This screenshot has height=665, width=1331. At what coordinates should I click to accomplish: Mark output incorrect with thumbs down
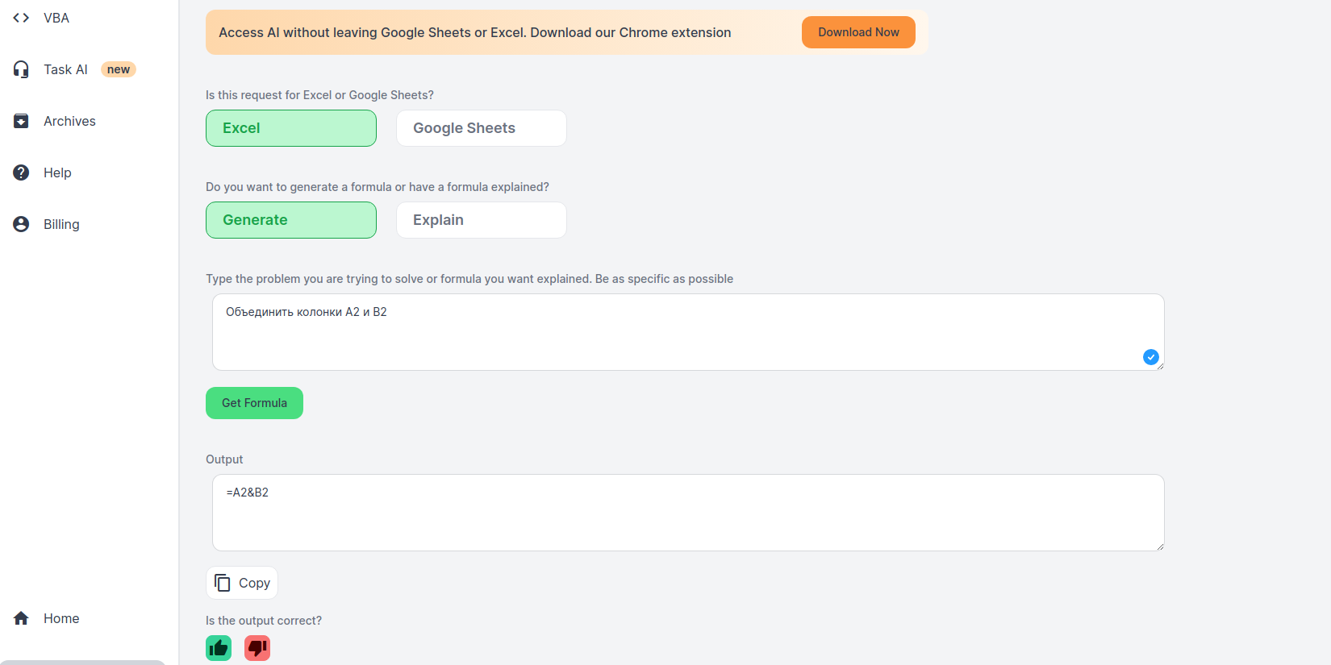[257, 648]
